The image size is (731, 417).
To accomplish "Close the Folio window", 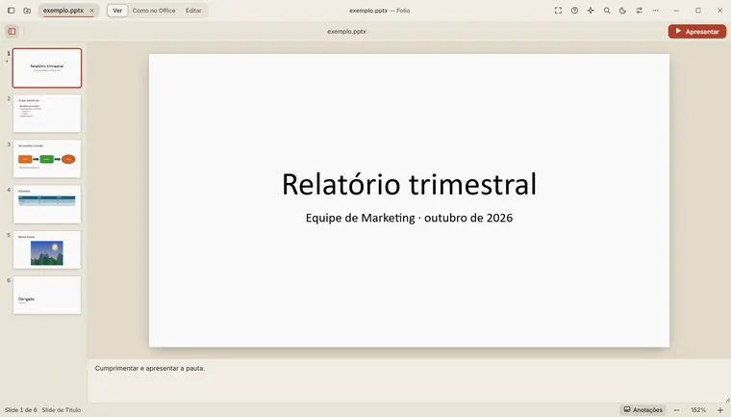I will tap(719, 11).
